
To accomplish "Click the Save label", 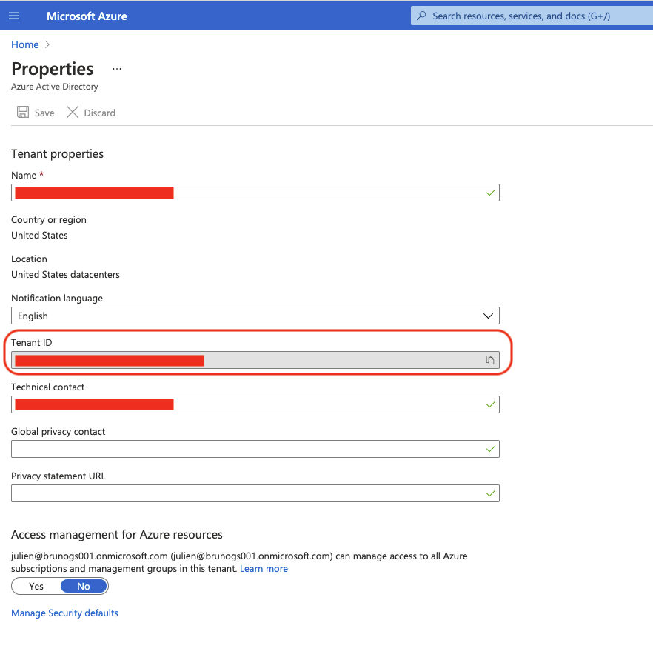I will click(44, 113).
